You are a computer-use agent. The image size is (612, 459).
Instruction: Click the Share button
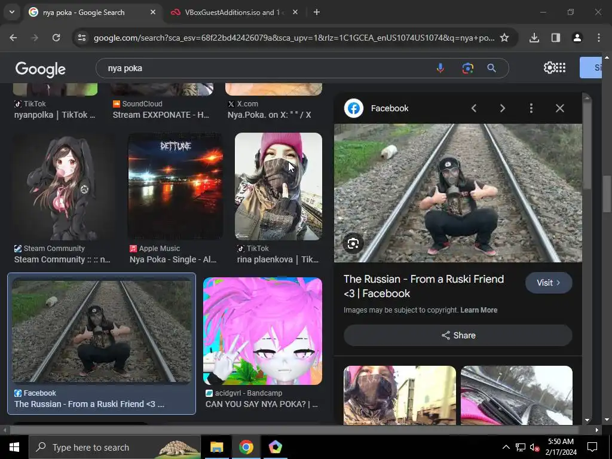point(458,335)
